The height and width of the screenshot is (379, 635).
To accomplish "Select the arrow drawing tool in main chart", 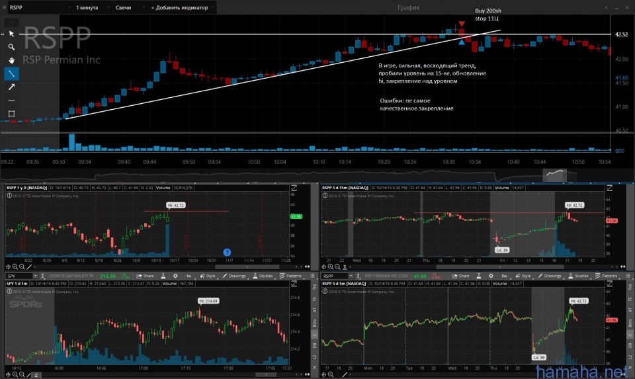I will [11, 87].
